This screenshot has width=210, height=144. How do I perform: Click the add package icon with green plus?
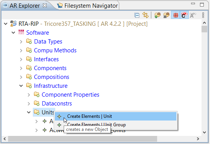[x=157, y=15]
